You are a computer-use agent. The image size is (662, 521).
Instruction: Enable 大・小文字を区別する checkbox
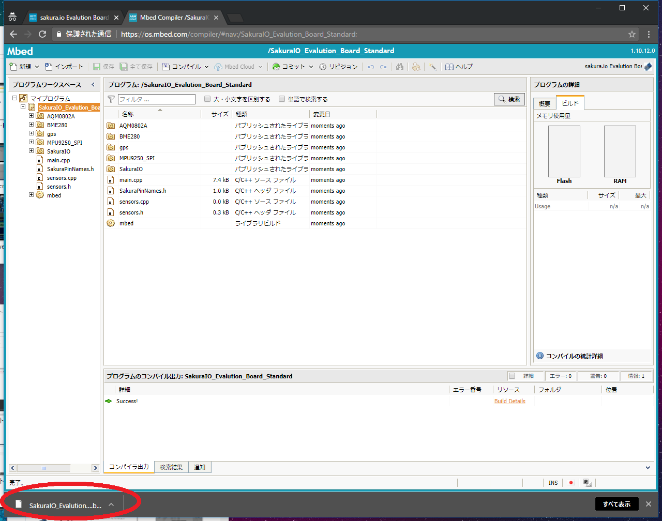click(207, 99)
